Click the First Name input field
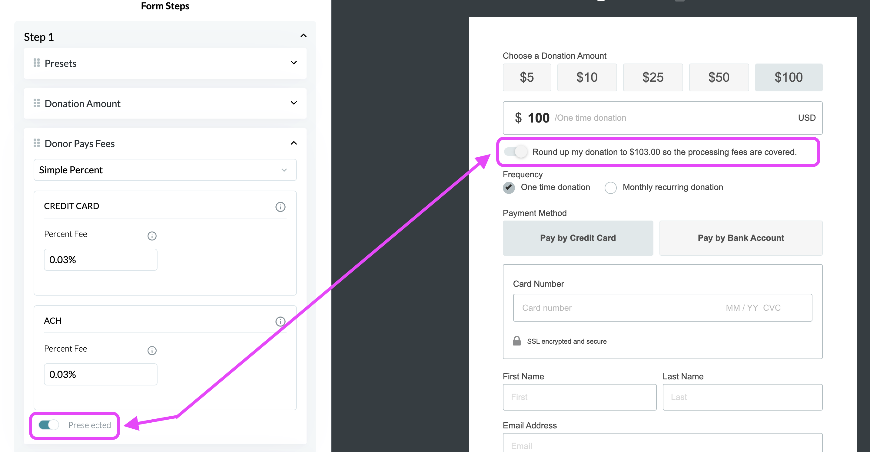This screenshot has width=870, height=452. click(x=579, y=397)
